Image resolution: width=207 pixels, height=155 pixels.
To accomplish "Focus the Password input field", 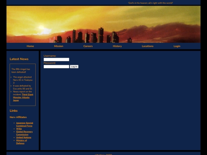I will coord(56,67).
